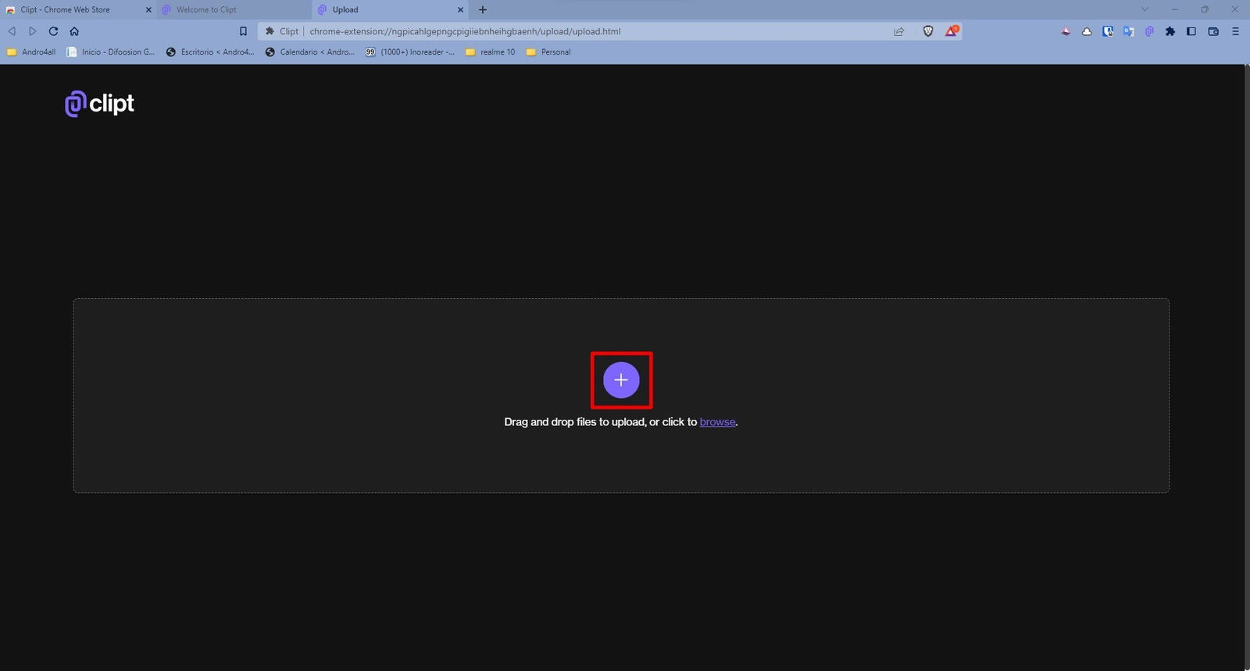Screen dimensions: 1250x671
Task: Open the Clipt extension icon in toolbar
Action: pos(1149,31)
